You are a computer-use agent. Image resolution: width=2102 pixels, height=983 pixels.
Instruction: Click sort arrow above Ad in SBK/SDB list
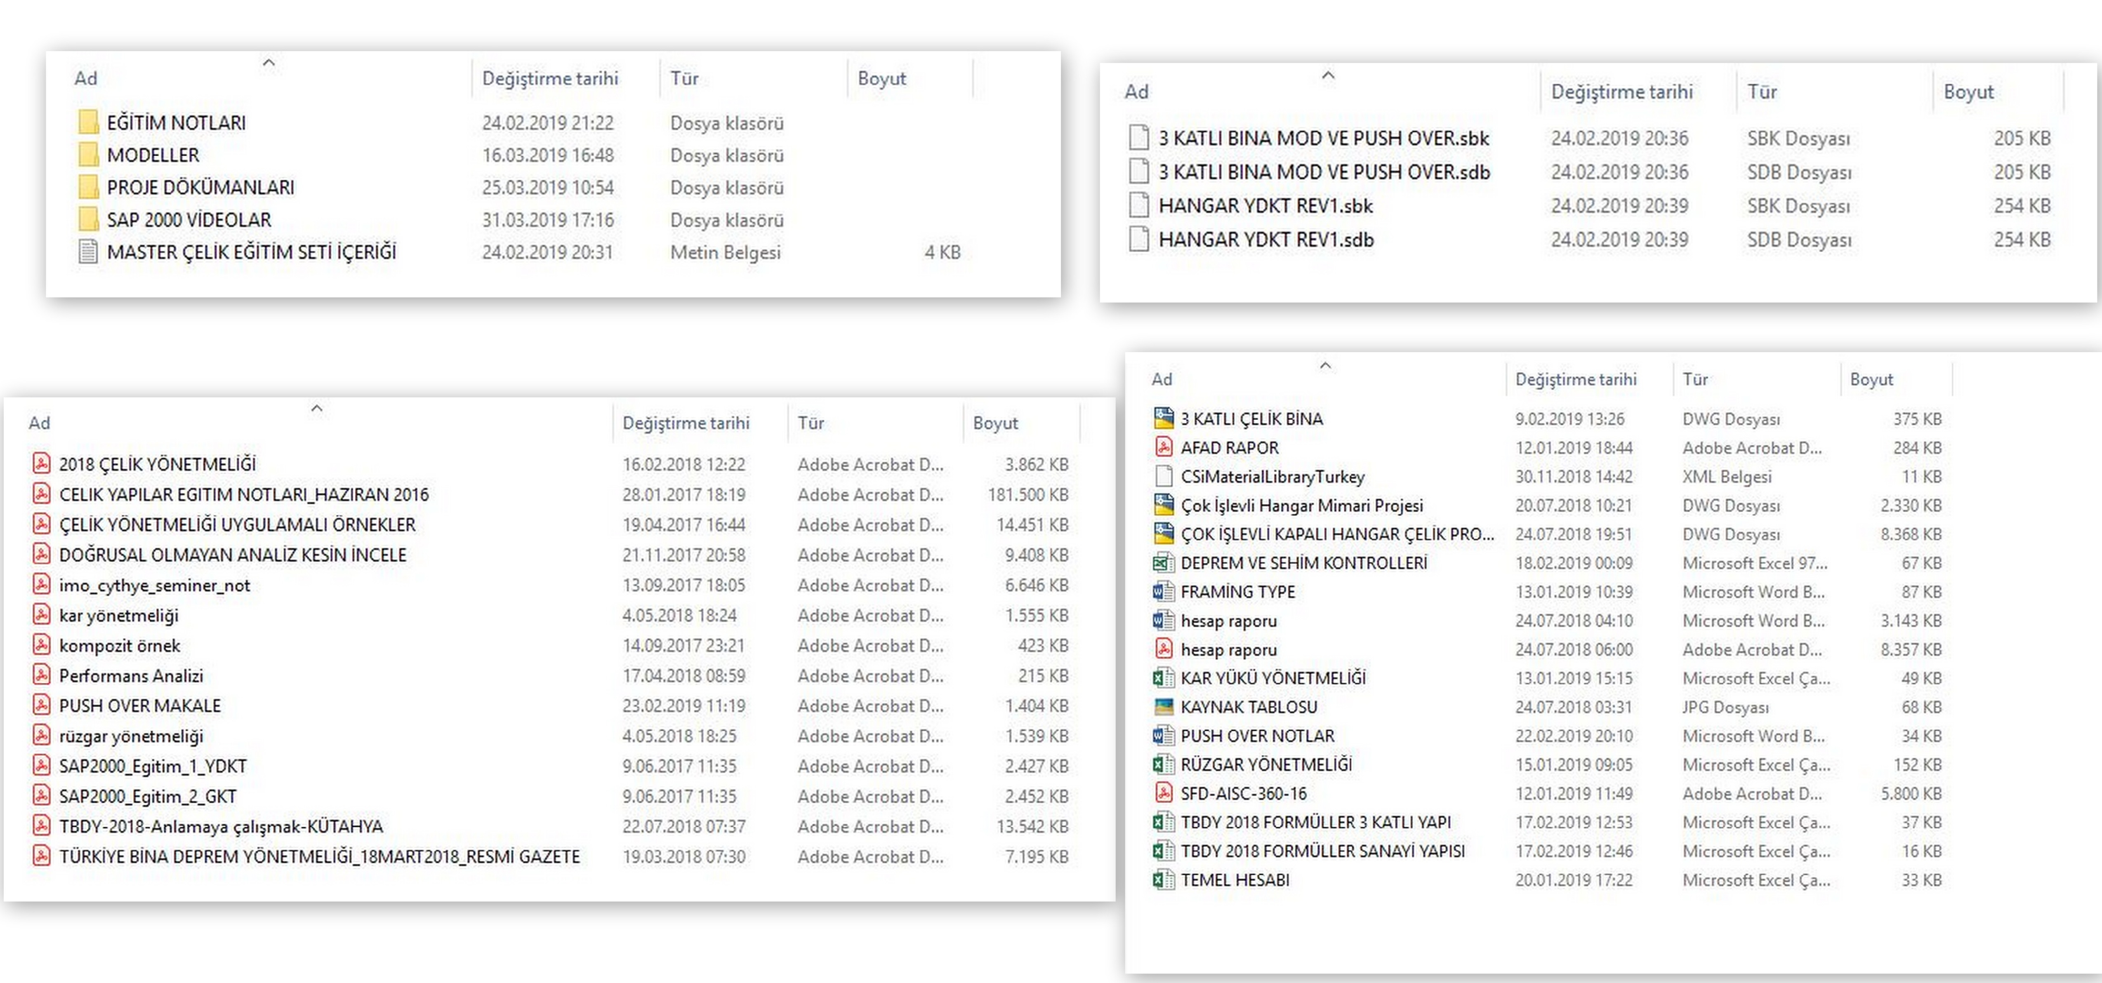click(1328, 75)
